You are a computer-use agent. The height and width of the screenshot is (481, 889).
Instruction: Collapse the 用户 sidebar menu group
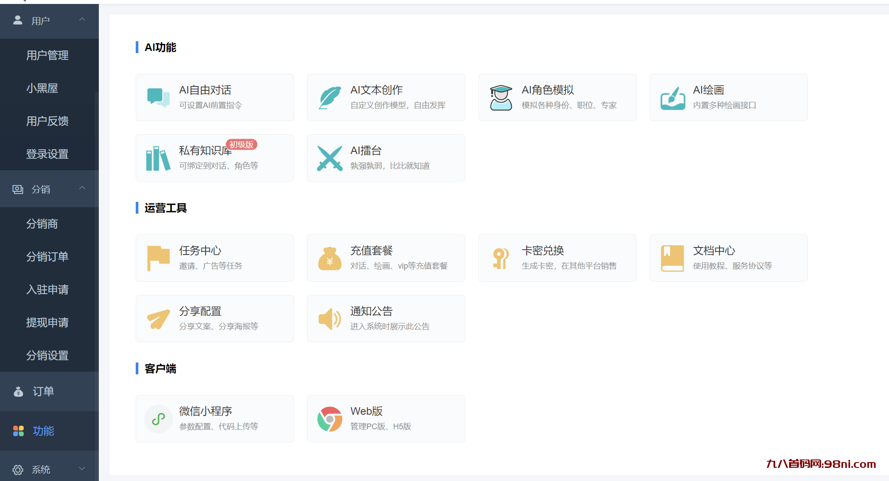point(82,20)
